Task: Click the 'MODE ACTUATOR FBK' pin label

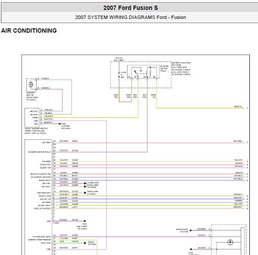Action: (x=40, y=174)
